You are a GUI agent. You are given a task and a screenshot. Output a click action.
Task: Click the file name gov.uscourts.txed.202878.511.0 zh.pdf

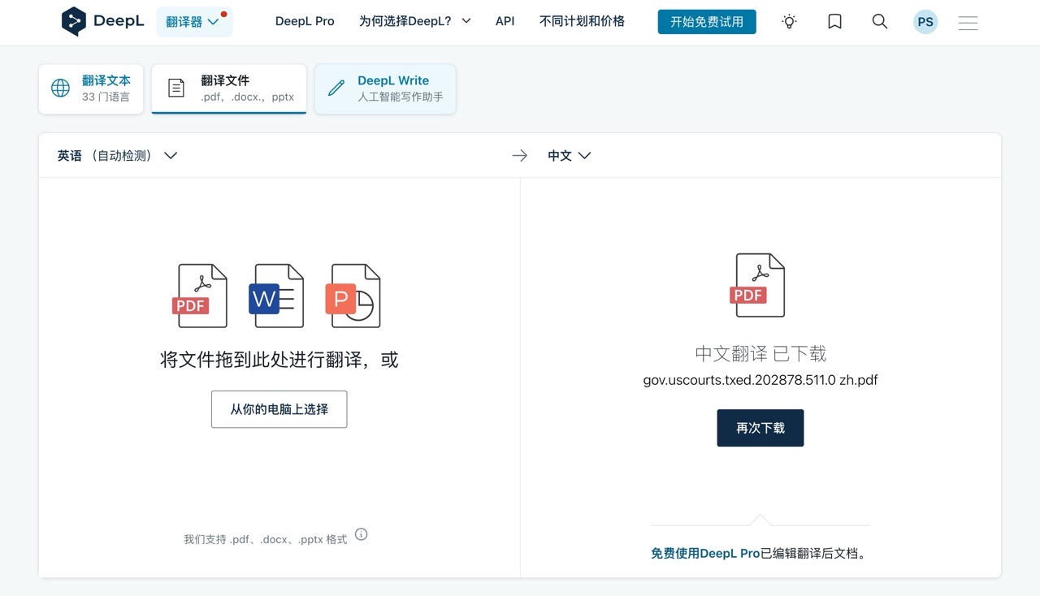760,380
